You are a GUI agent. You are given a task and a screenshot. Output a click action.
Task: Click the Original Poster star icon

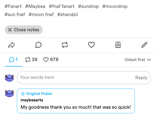click(x=23, y=94)
